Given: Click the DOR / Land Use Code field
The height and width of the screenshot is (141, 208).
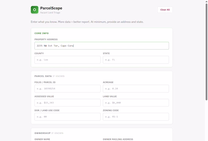Looking at the screenshot, I should [x=67, y=117].
